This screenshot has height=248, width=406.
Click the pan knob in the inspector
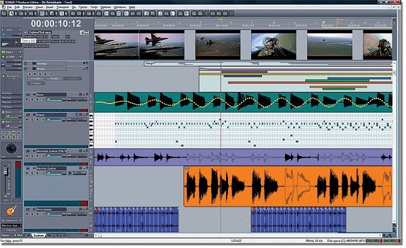(11, 149)
